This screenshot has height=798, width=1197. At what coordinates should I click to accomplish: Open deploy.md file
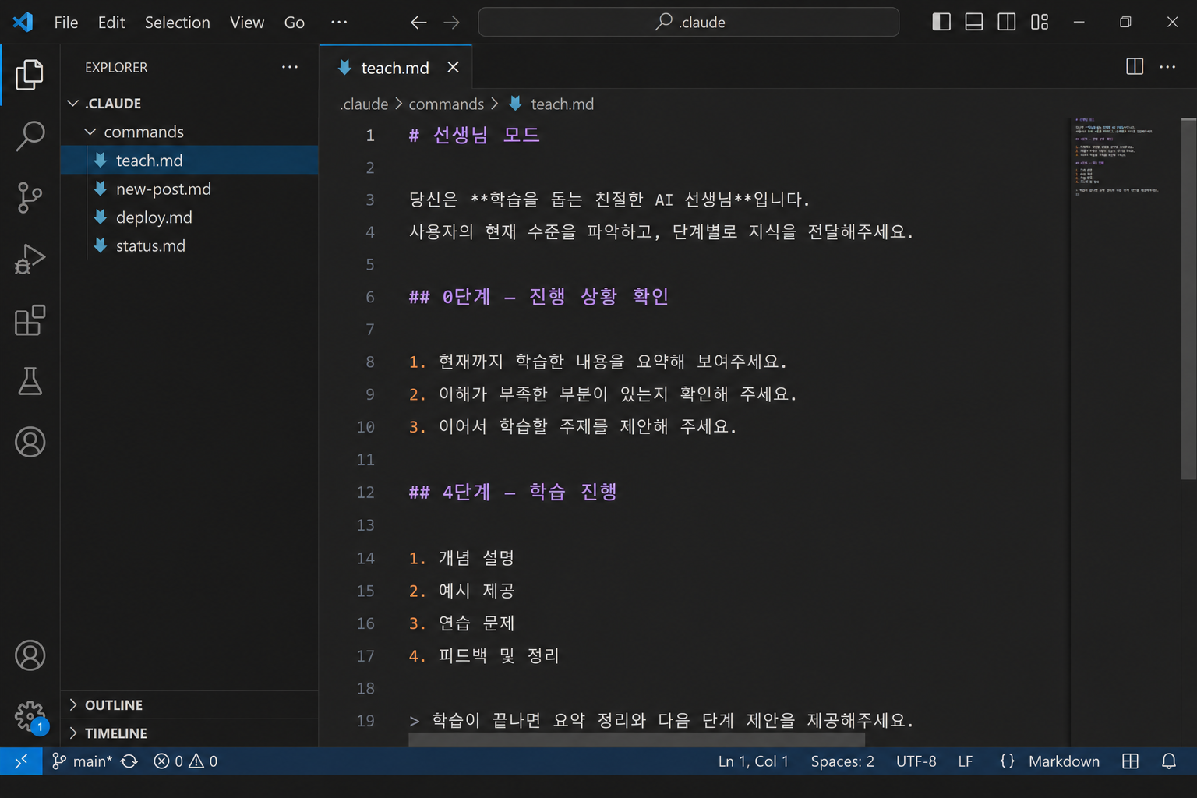click(189, 217)
